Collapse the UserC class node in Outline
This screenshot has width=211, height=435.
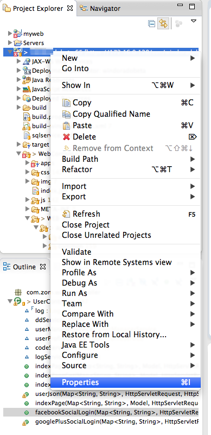[10, 301]
